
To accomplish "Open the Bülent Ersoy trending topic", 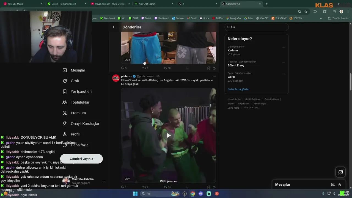I will 236,65.
